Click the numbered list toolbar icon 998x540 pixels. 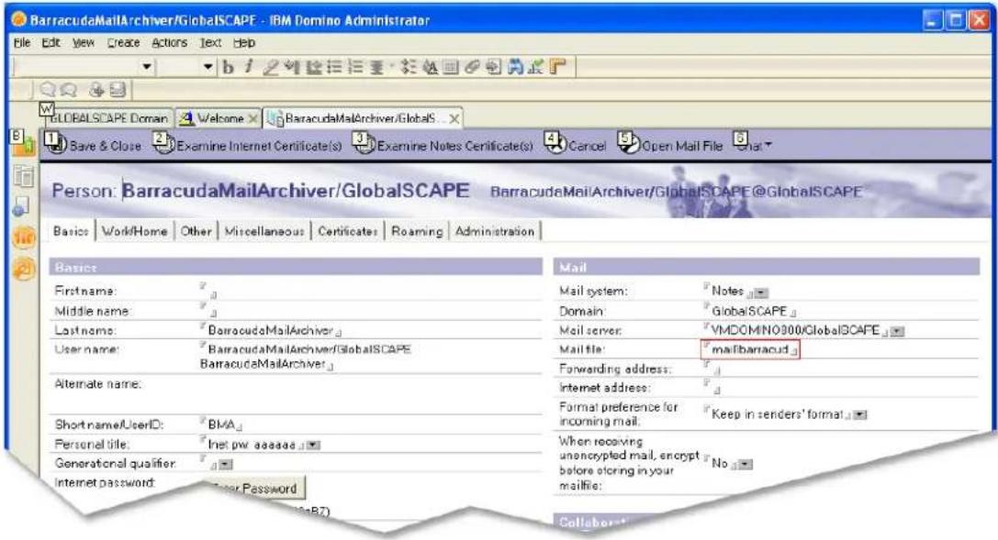(356, 67)
